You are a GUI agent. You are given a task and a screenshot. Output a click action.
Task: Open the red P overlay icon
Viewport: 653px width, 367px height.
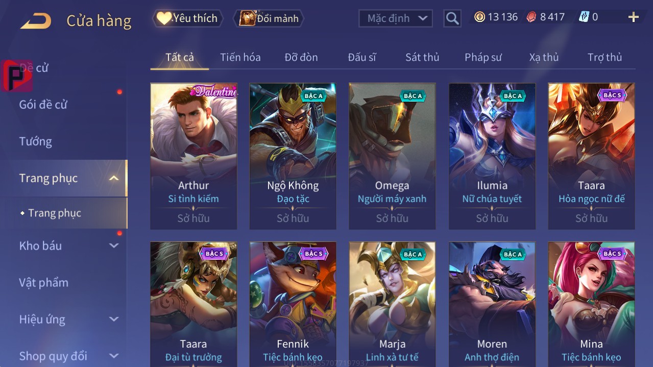click(17, 76)
